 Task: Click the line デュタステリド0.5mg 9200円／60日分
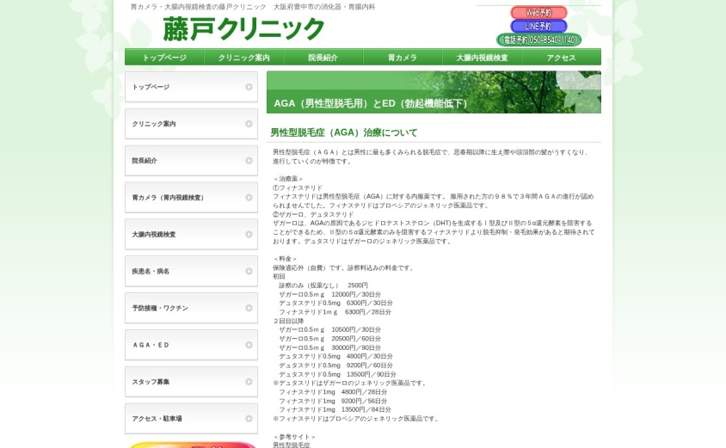point(335,365)
